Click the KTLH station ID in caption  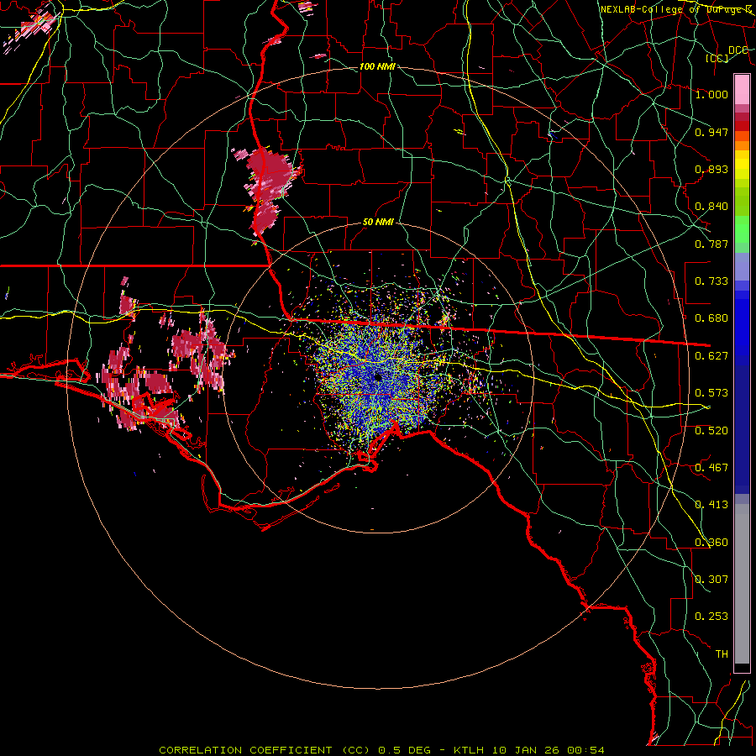470,750
